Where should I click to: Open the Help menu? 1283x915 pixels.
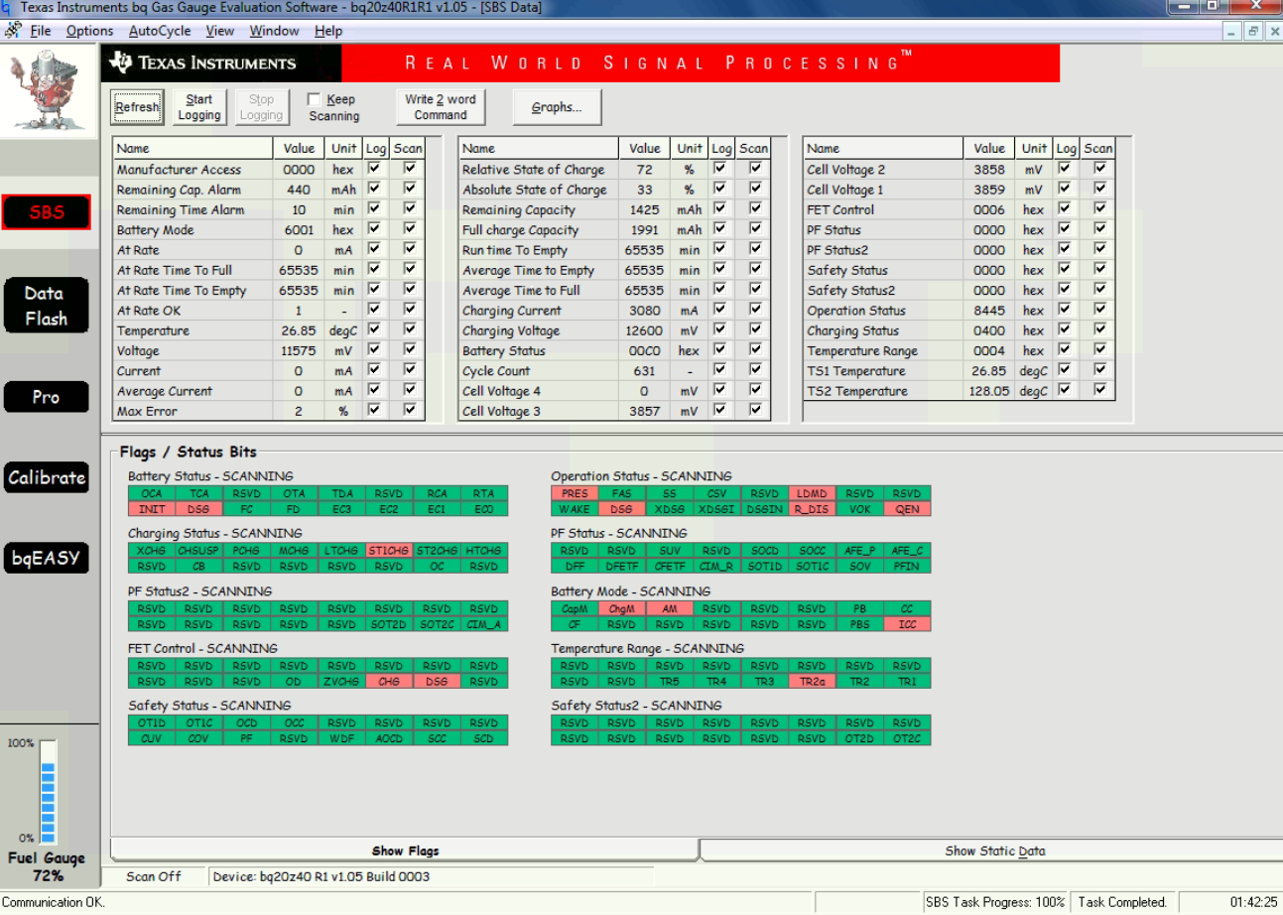[x=328, y=31]
